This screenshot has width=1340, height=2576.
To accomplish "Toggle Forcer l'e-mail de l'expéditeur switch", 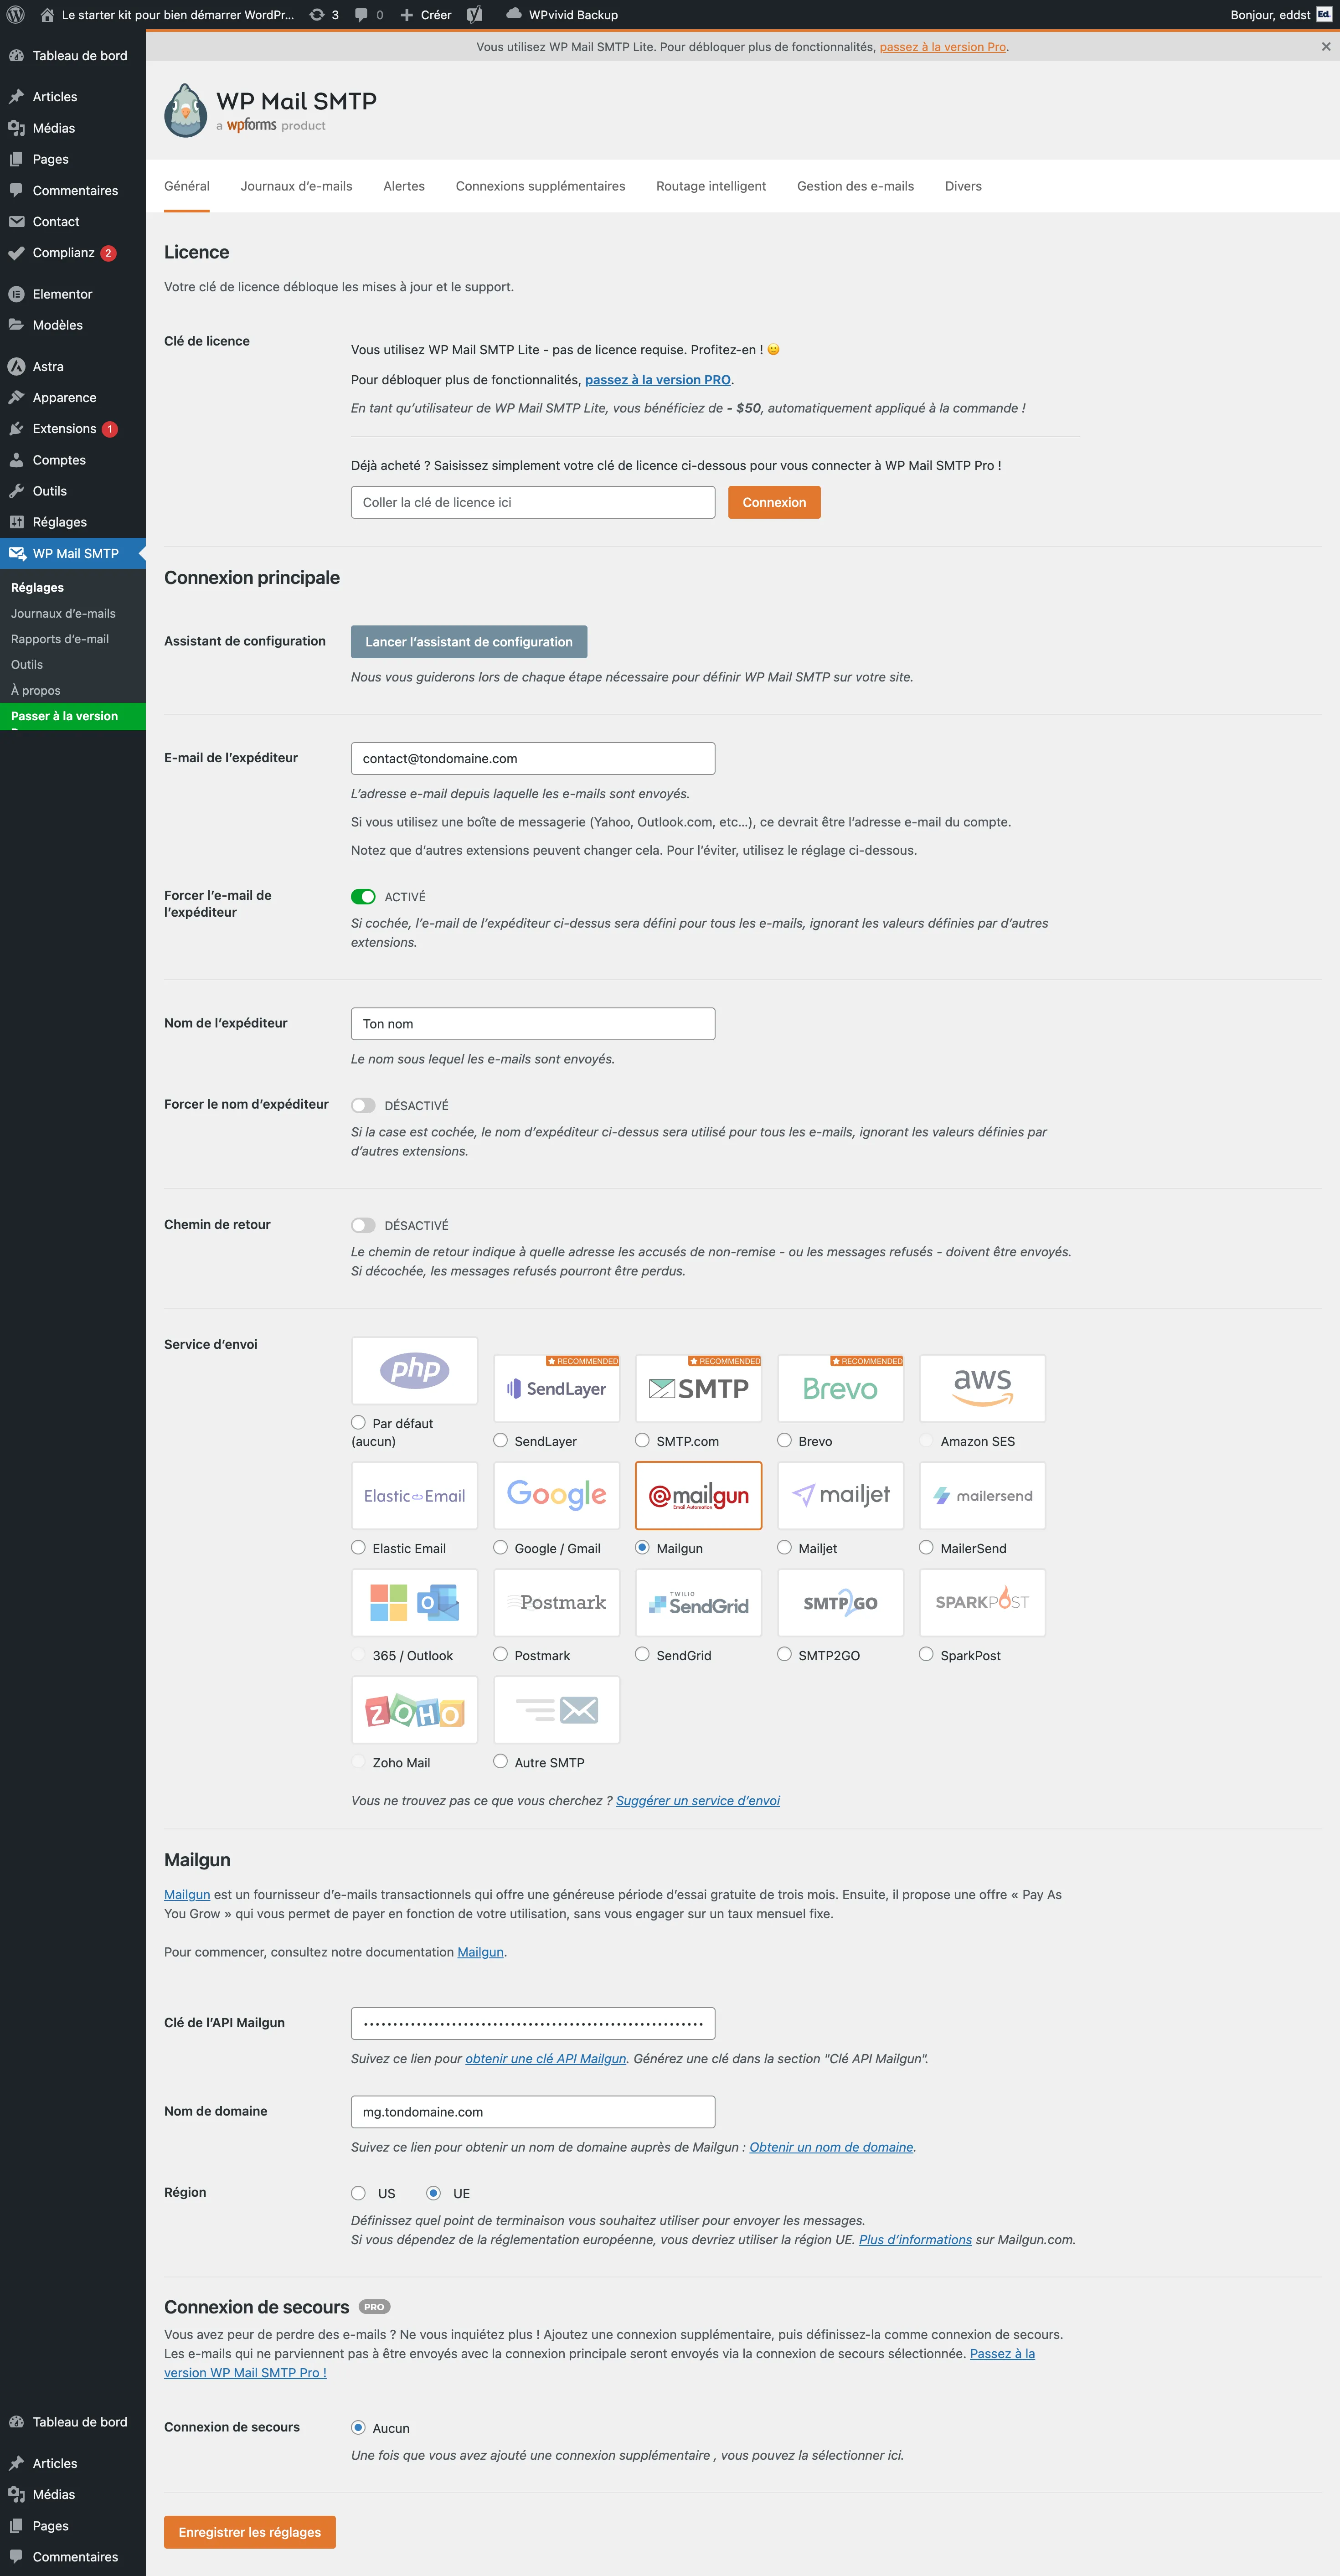I will [x=363, y=897].
